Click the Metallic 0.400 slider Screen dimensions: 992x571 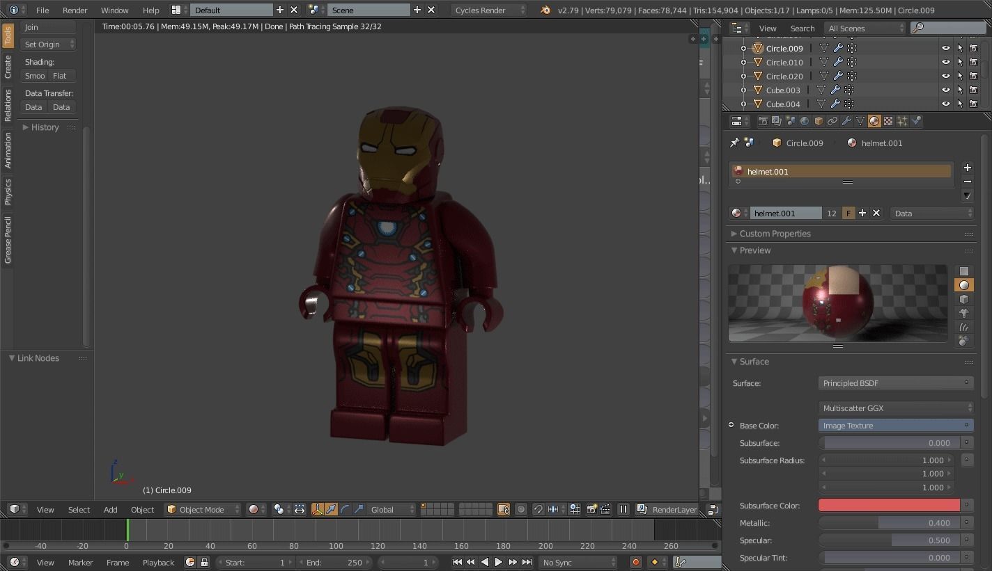(x=889, y=523)
